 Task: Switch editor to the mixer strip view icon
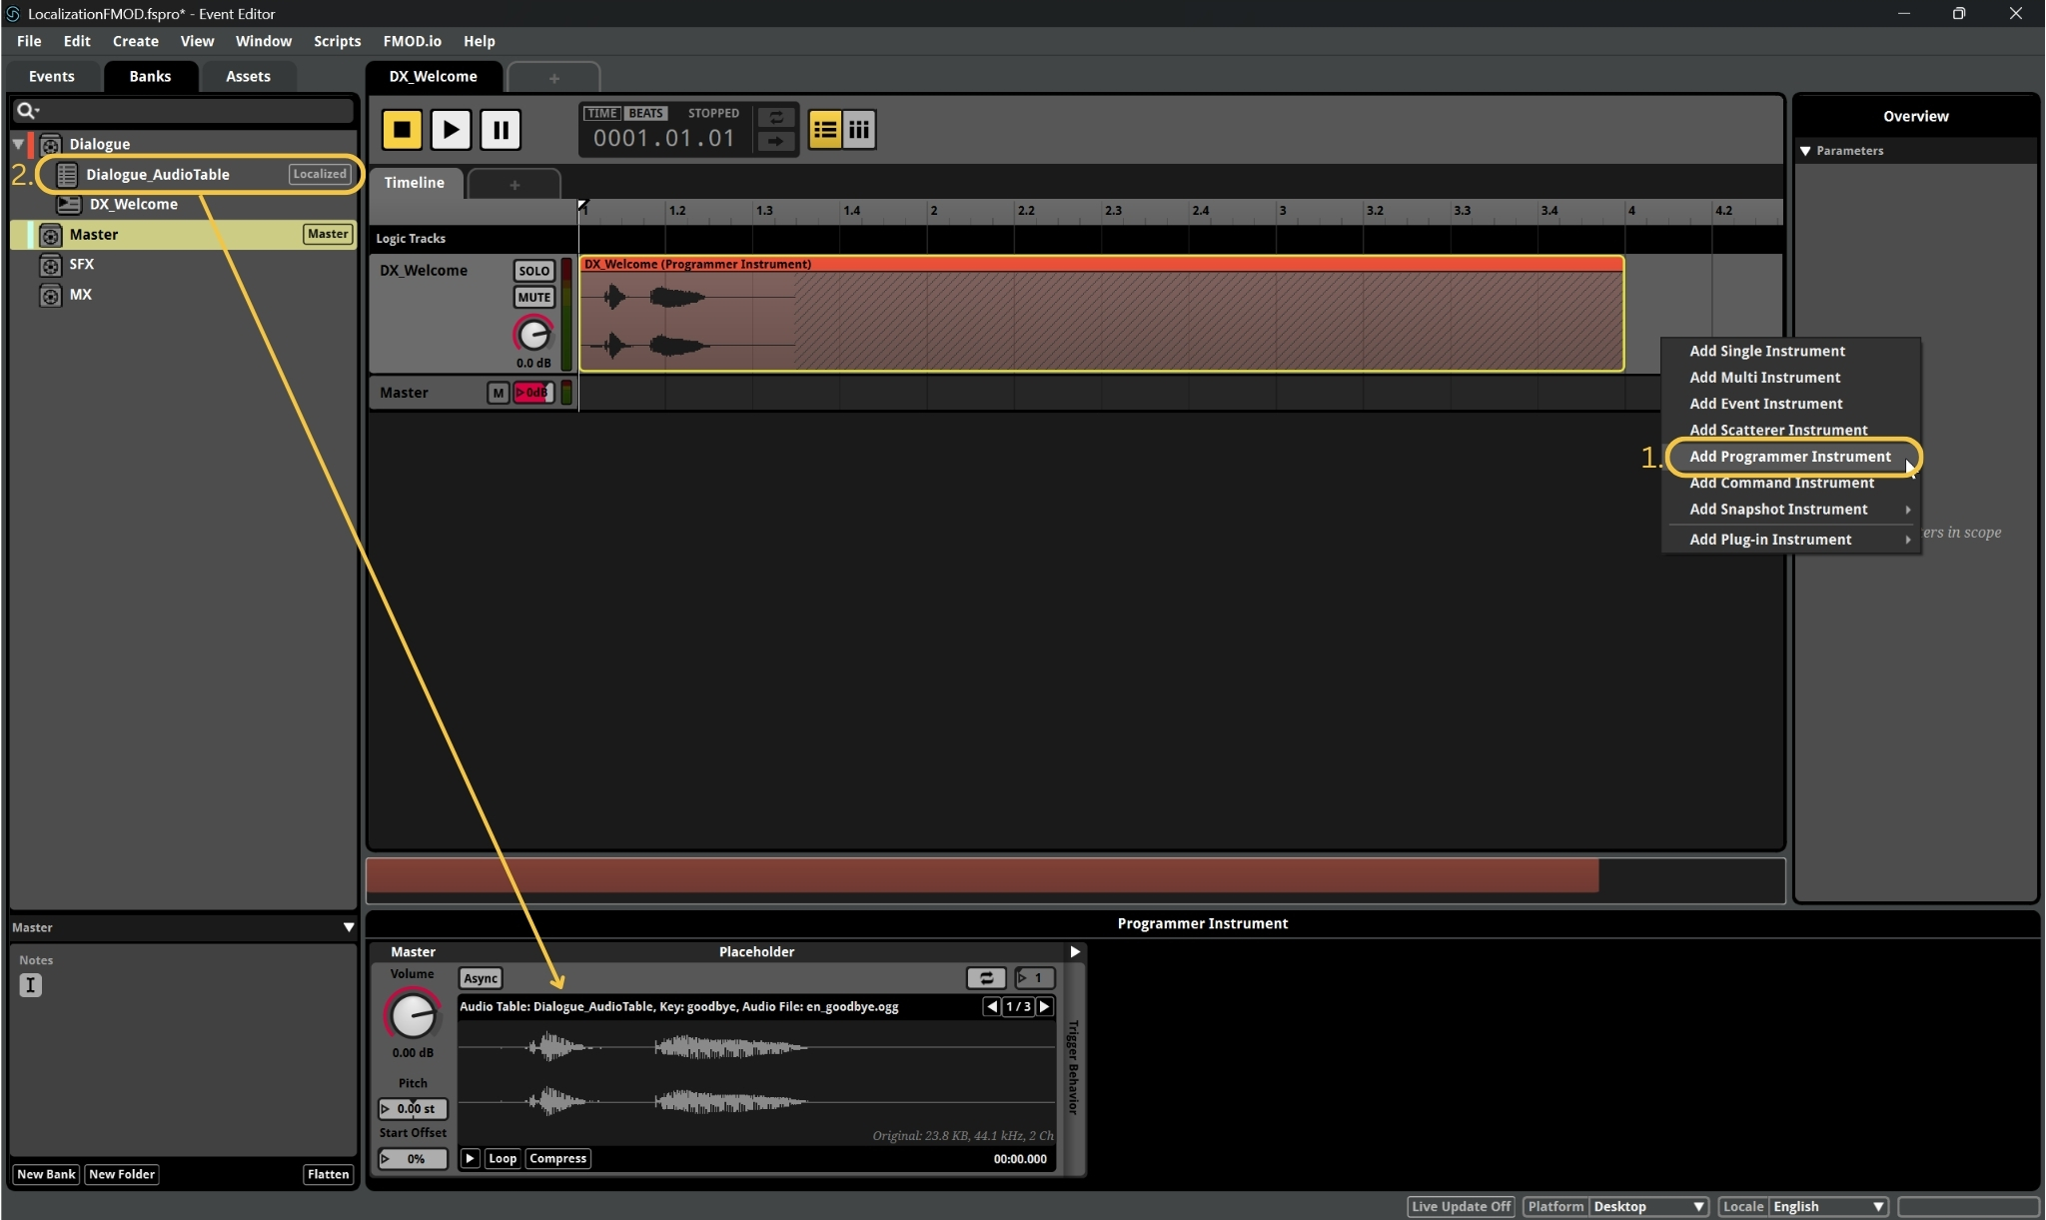(859, 129)
